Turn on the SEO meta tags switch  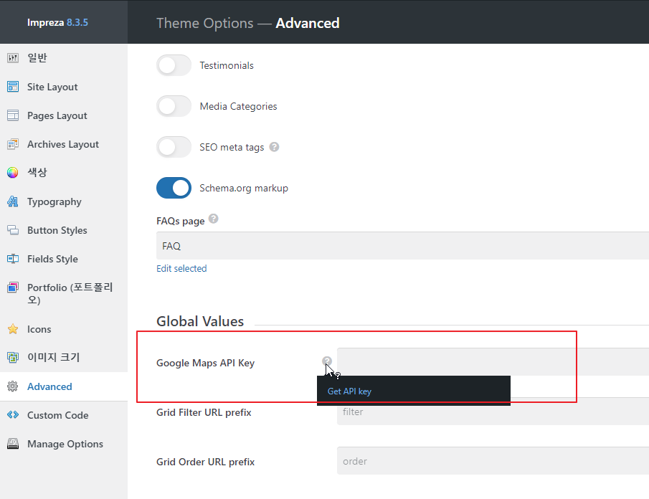click(x=174, y=147)
